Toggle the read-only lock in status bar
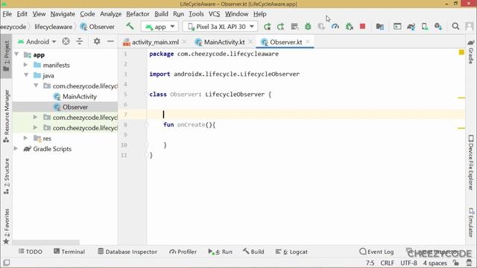The width and height of the screenshot is (477, 268). 455,263
